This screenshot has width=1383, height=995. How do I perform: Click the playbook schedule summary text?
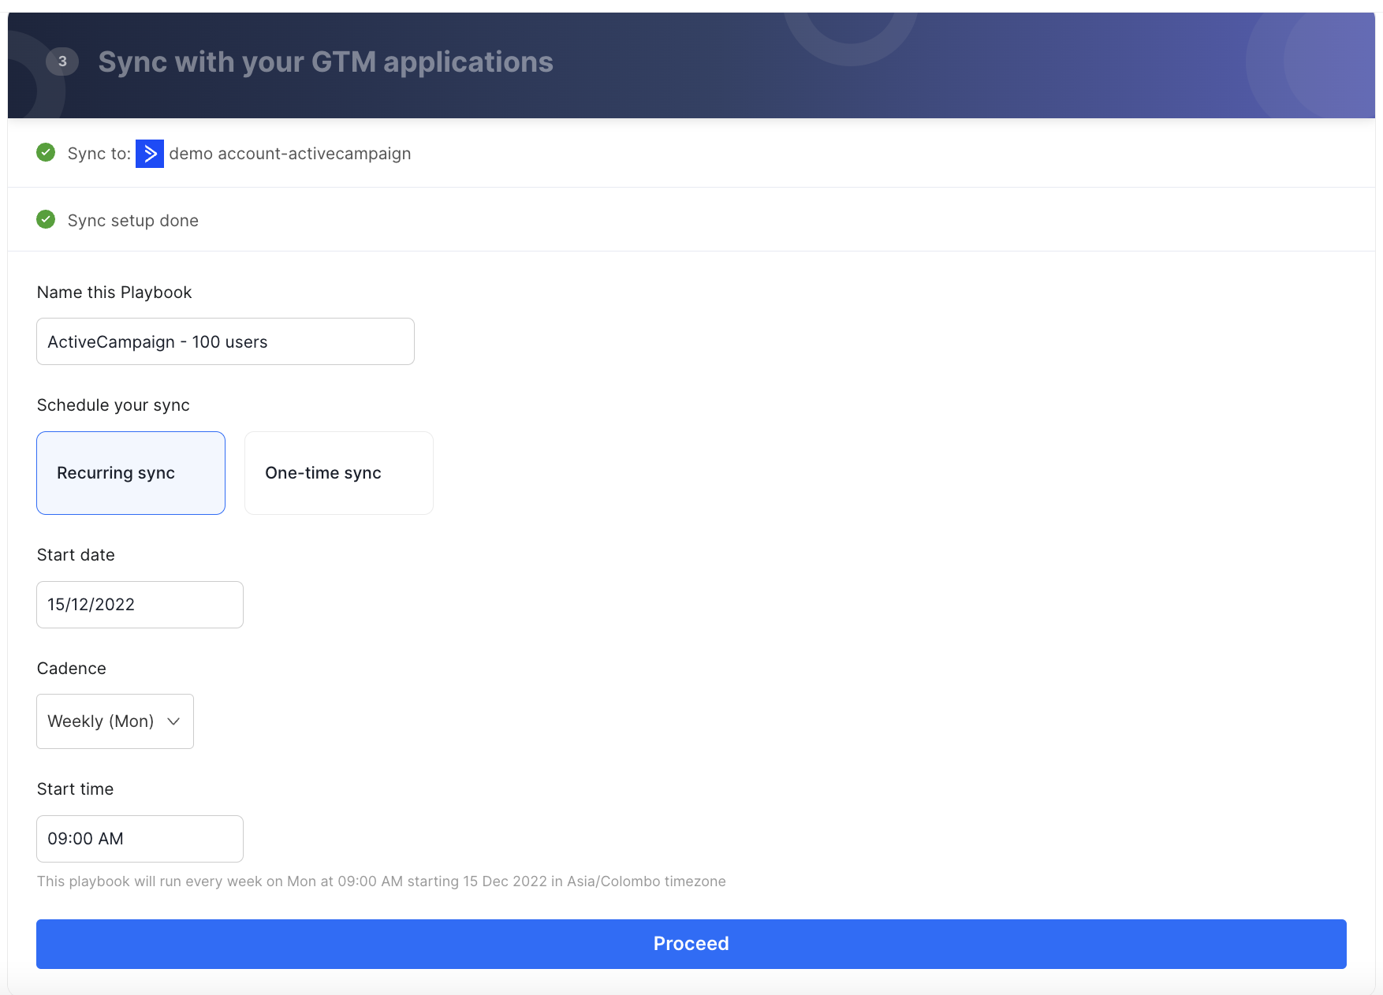tap(382, 881)
